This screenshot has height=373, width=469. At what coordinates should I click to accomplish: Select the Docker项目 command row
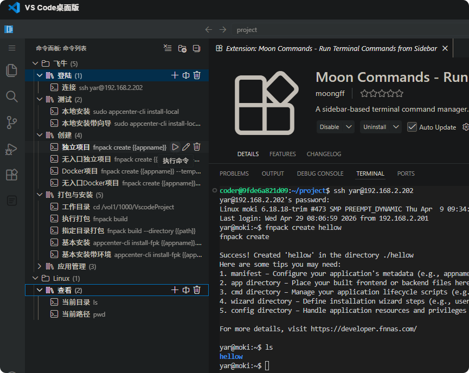(x=117, y=171)
